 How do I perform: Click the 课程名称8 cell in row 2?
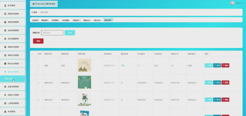click(49, 83)
